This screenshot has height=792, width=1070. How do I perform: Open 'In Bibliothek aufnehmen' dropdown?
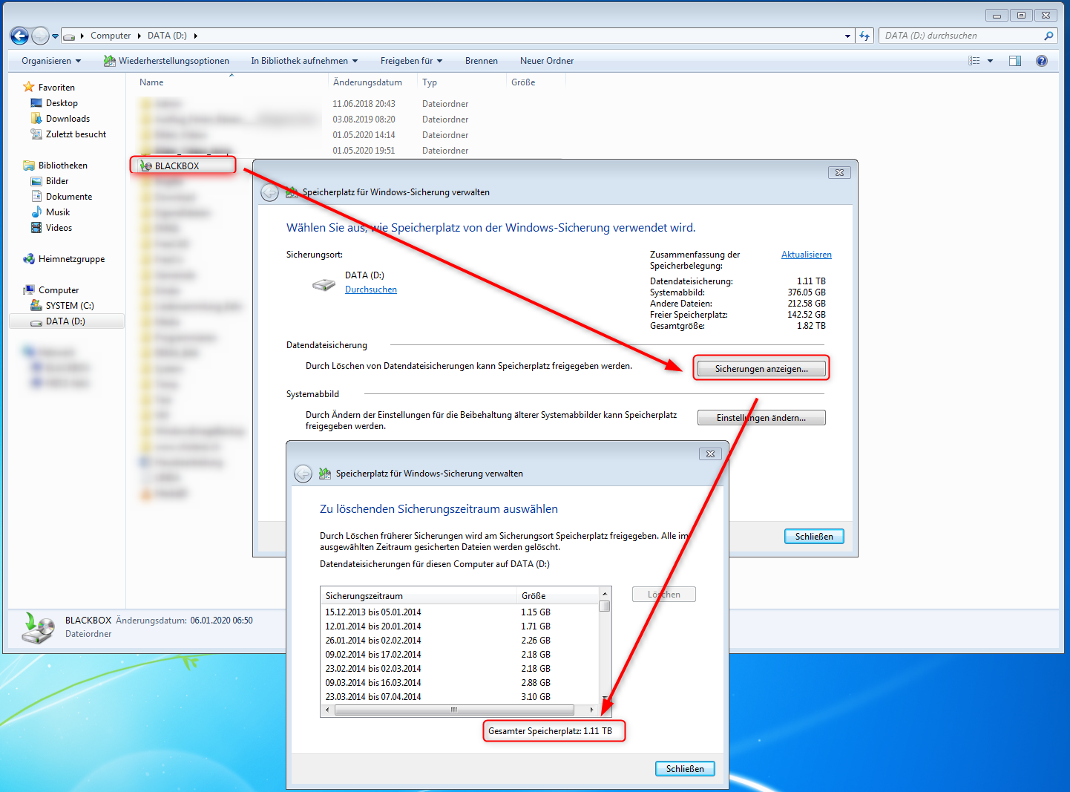click(x=304, y=61)
